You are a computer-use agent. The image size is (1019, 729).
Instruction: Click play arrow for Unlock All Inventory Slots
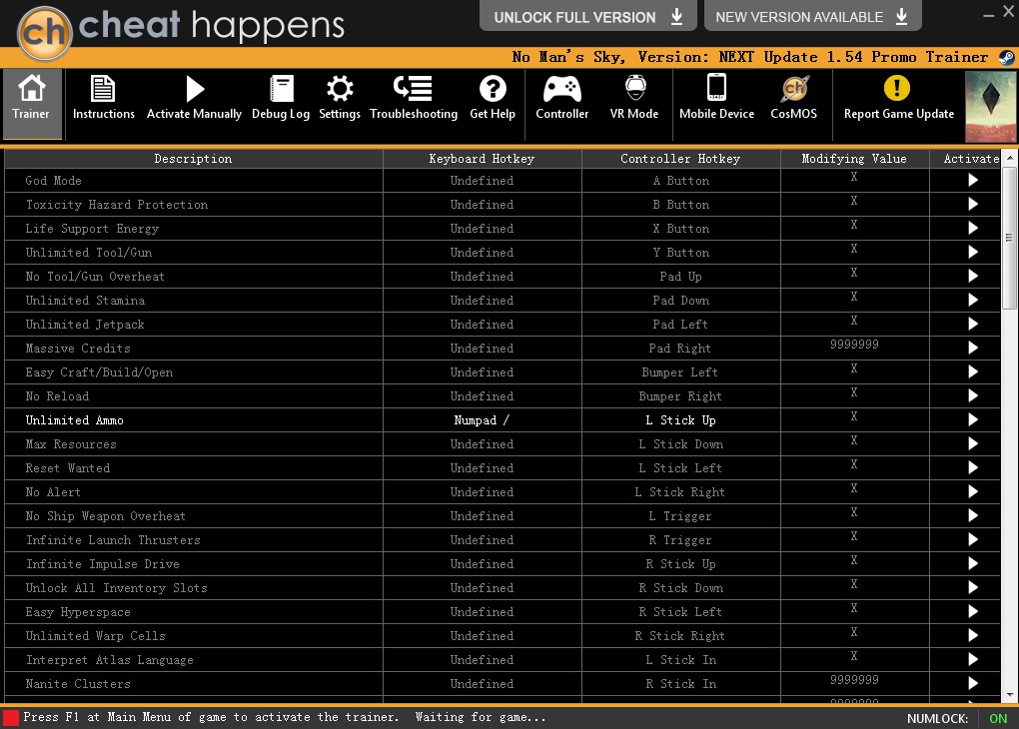tap(972, 587)
